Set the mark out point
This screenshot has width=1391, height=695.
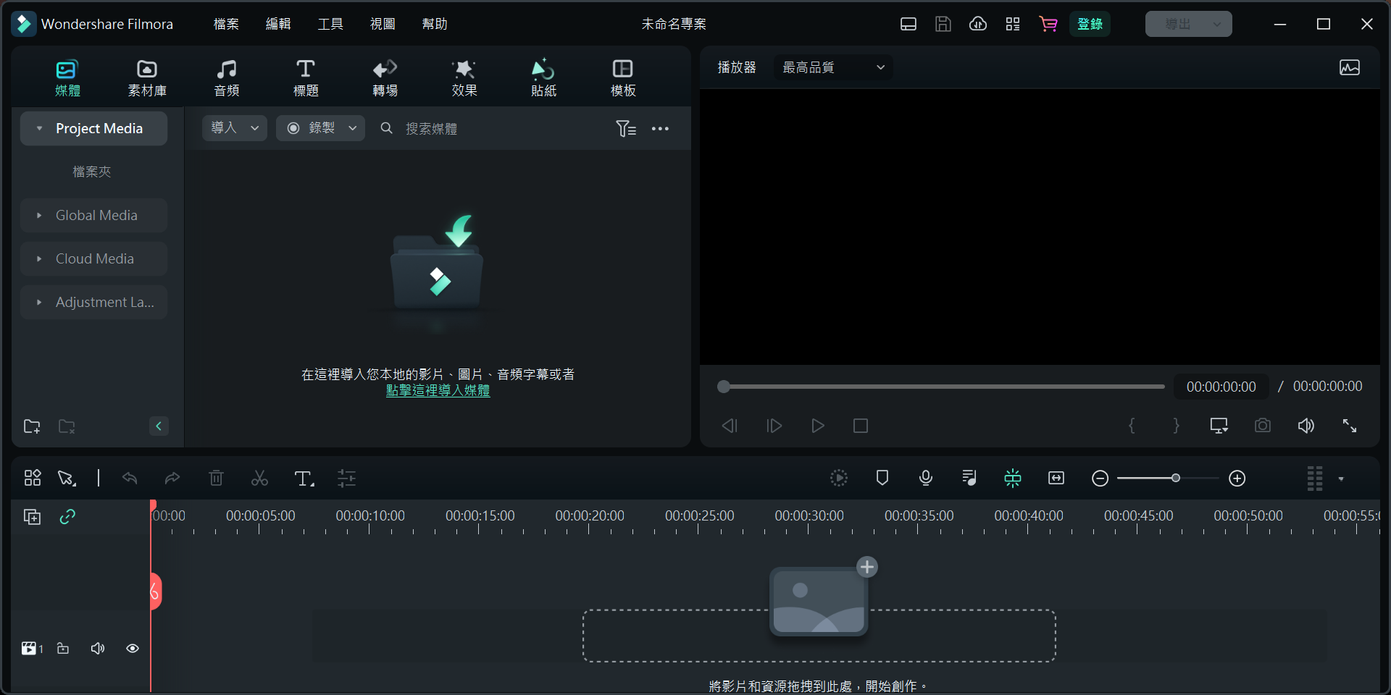pos(1176,426)
